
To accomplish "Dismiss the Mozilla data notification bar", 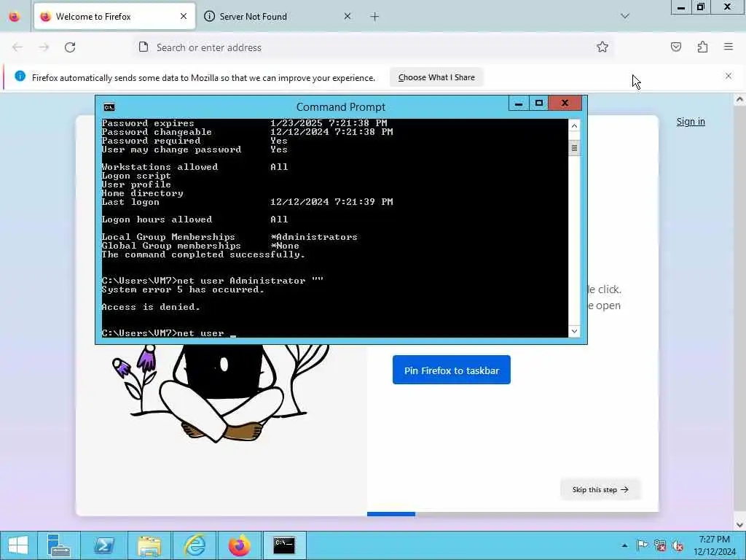I will (x=729, y=76).
